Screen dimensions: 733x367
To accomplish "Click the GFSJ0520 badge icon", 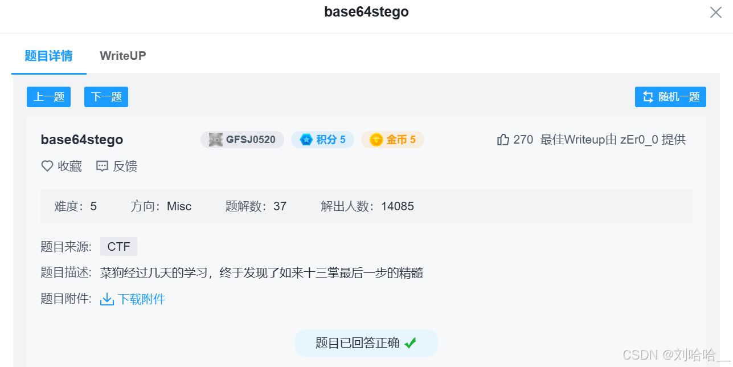I will [x=215, y=139].
